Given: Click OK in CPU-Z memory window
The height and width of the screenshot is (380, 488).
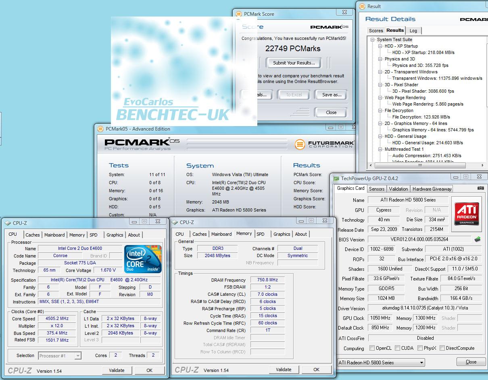Looking at the screenshot, I should 316,370.
